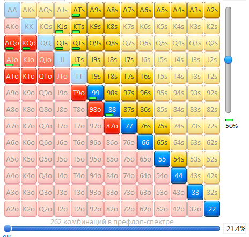Click the vertical weight slider handle
Image resolution: width=249 pixels, height=237 pixels.
228,59
